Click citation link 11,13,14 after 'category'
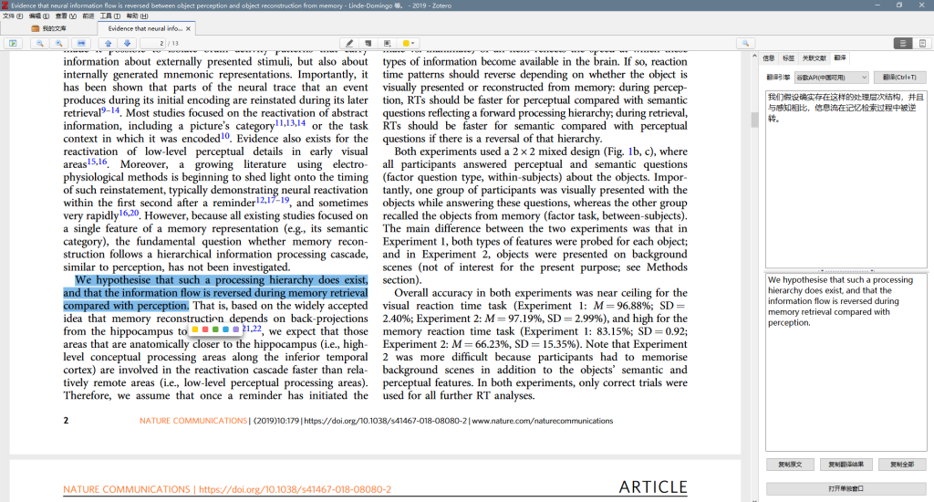The image size is (934, 502). pos(290,123)
